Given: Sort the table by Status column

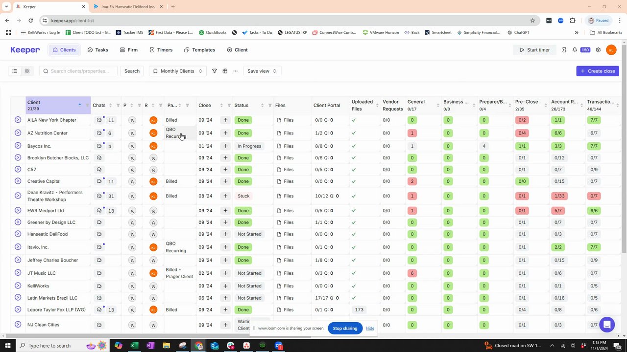Looking at the screenshot, I should tap(262, 106).
